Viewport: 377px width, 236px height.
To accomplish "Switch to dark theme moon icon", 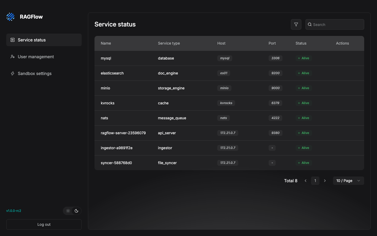I will [76, 211].
